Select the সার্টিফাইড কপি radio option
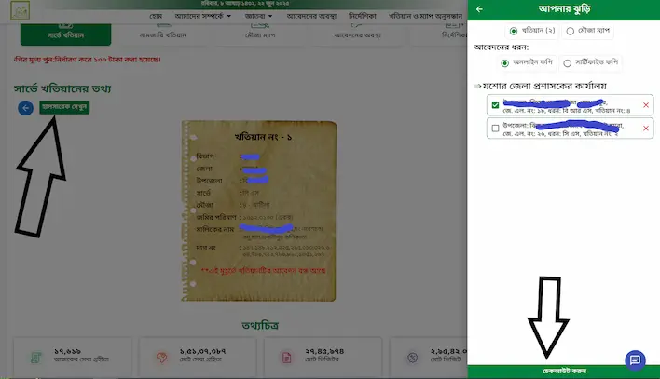 (x=568, y=63)
